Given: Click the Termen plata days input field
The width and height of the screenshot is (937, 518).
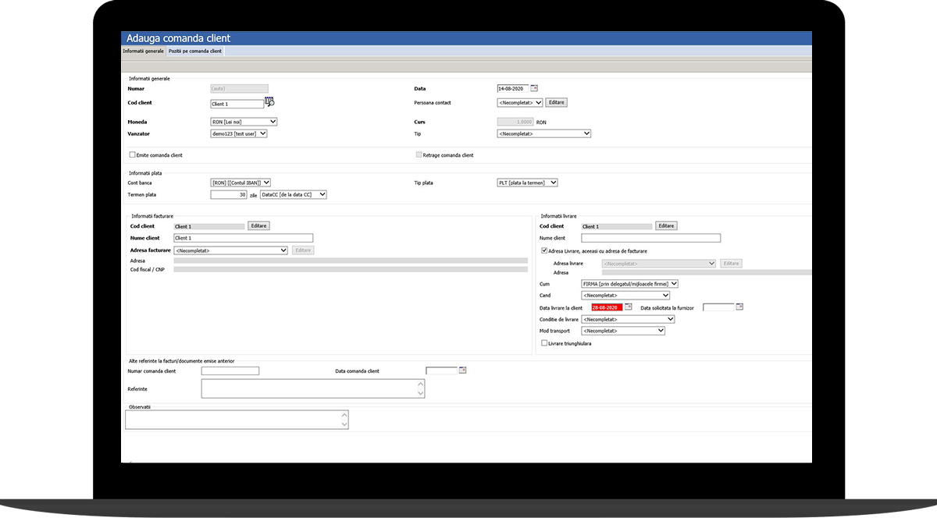Looking at the screenshot, I should coord(229,194).
